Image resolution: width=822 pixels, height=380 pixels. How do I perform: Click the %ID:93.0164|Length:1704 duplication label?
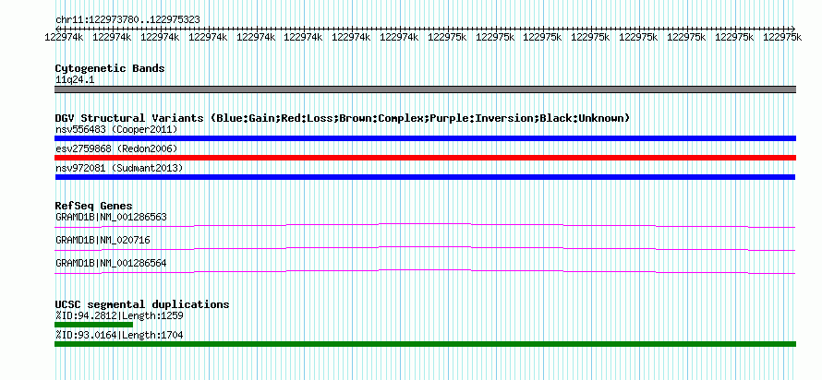[x=119, y=335]
